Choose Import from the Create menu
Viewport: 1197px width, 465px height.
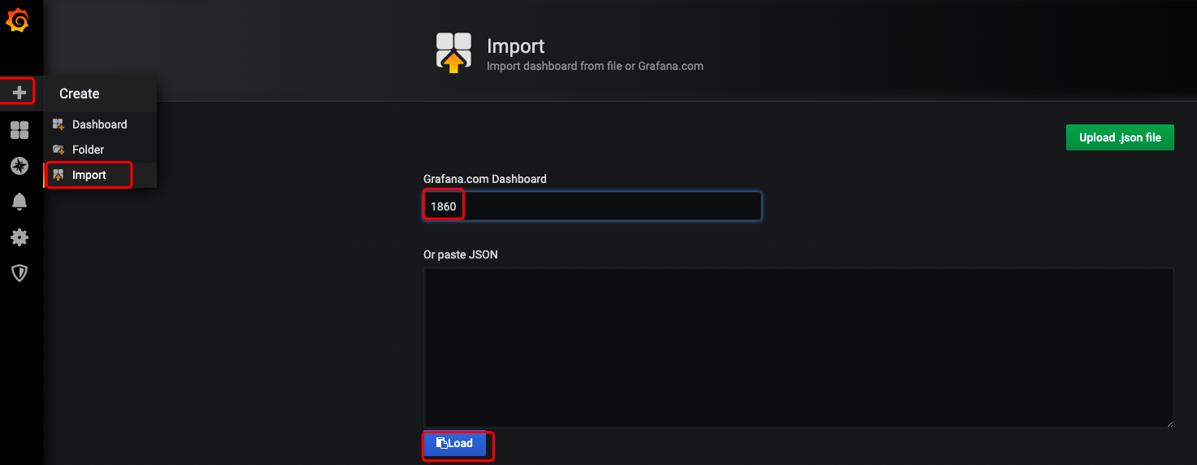pyautogui.click(x=100, y=175)
